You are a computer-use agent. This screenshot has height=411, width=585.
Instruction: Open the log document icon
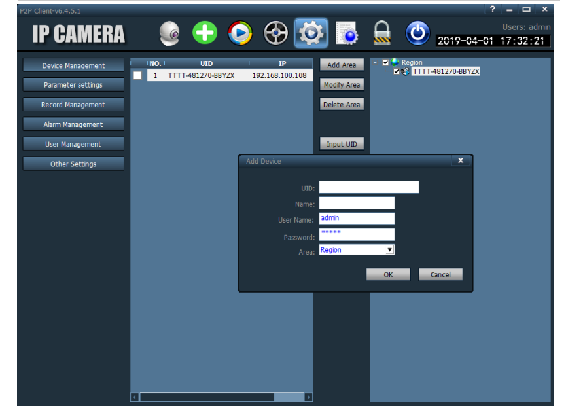coord(346,33)
